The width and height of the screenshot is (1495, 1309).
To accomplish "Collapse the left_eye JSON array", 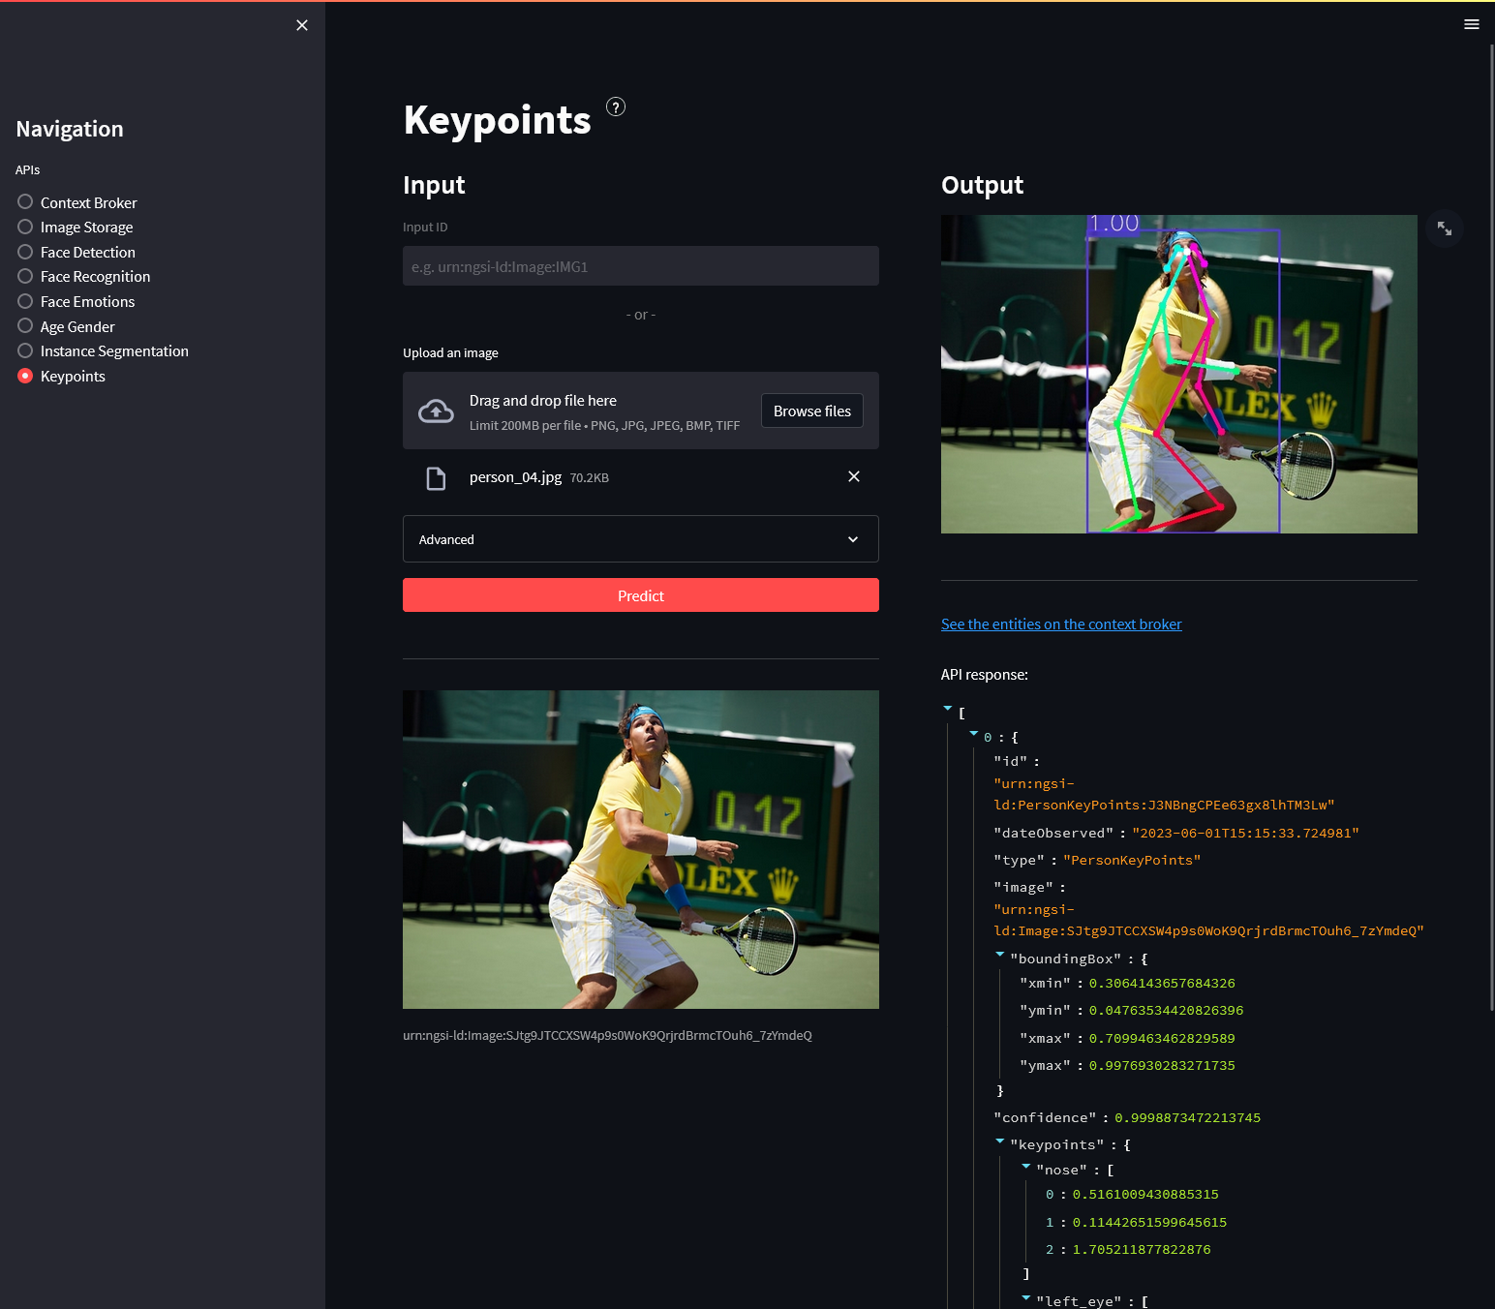I will click(x=1026, y=1297).
